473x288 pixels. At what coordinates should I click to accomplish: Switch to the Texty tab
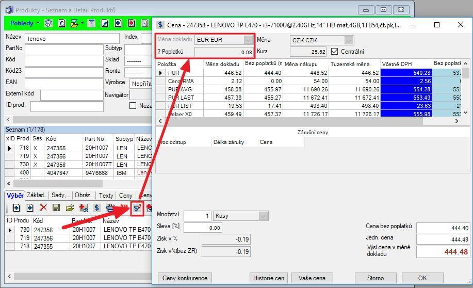click(x=106, y=196)
